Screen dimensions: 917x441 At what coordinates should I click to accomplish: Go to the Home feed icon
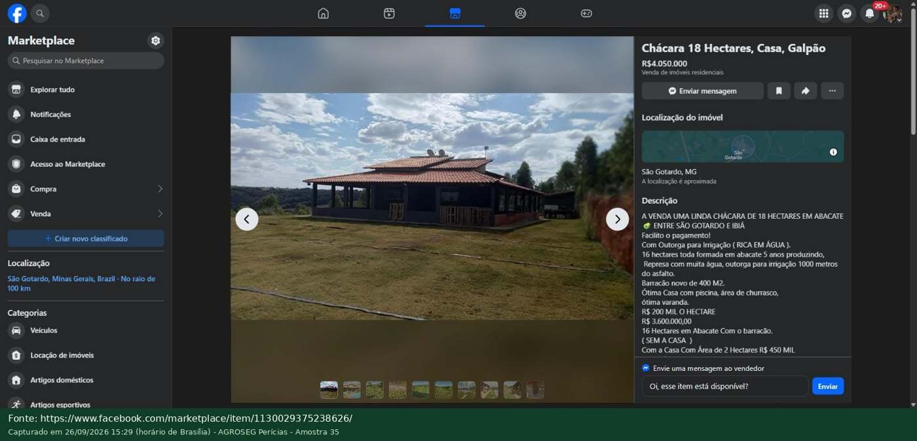(323, 13)
